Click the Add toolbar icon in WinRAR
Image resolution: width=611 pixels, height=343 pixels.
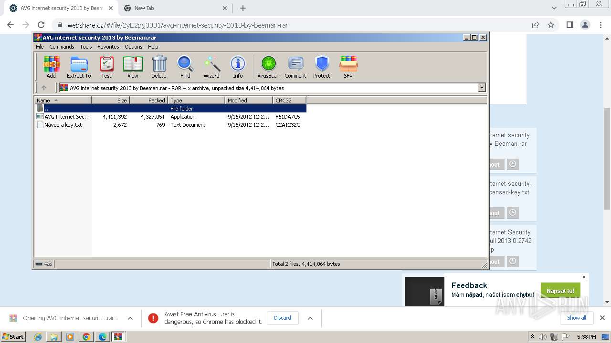tap(51, 67)
